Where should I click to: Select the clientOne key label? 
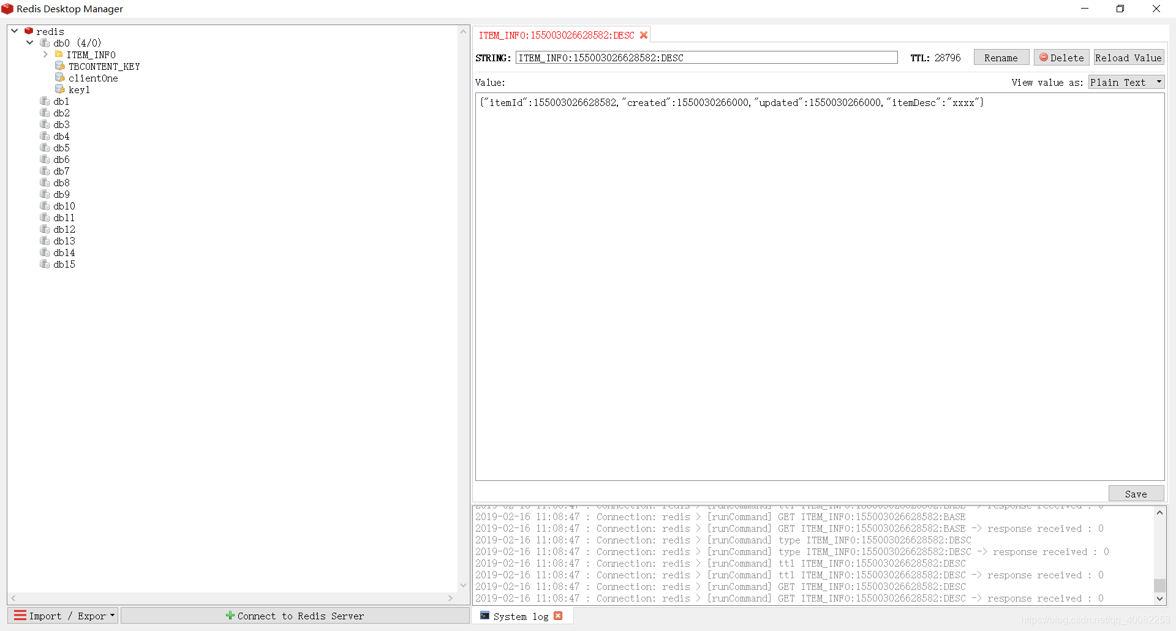93,78
